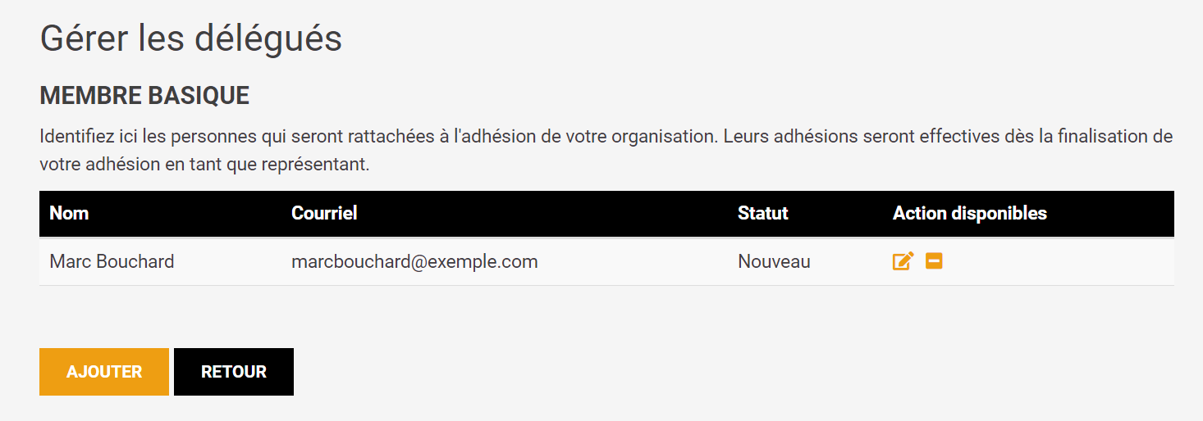Screen dimensions: 1203x421
Task: Click the word BASIQUE in the subheading
Action: [x=199, y=96]
